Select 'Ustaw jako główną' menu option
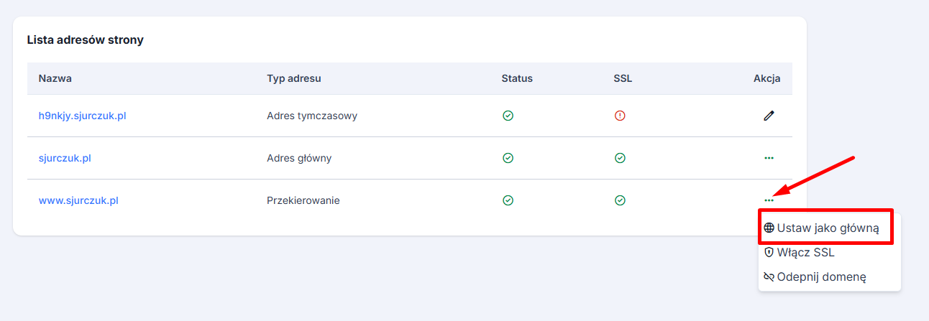929x321 pixels. point(827,228)
